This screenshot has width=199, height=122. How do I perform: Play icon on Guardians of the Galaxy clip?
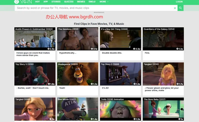click(177, 49)
